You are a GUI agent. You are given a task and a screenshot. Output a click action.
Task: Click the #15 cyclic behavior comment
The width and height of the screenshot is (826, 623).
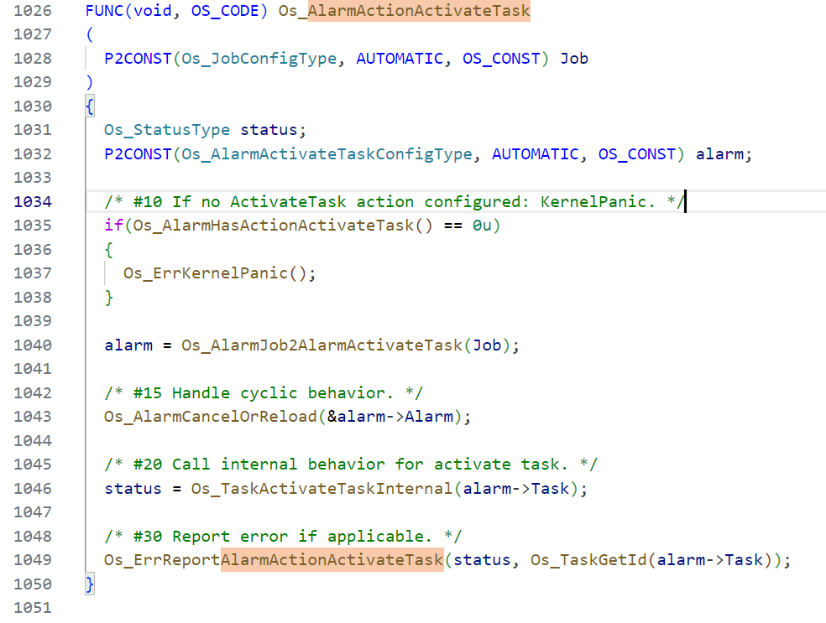[264, 393]
